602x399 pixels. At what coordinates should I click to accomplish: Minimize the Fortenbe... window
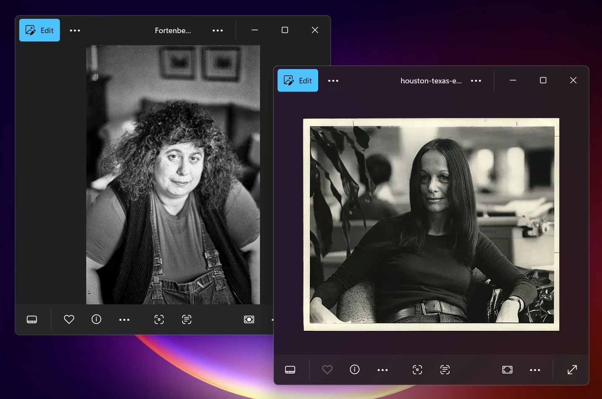click(255, 30)
